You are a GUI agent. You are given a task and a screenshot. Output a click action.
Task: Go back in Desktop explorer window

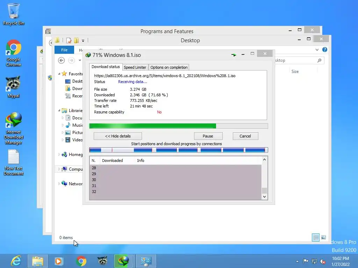61,60
